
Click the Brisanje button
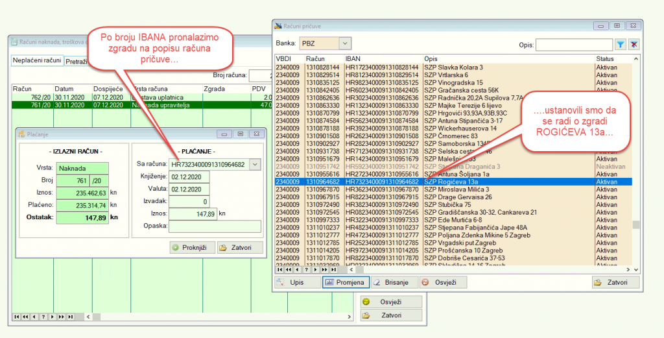pyautogui.click(x=394, y=283)
